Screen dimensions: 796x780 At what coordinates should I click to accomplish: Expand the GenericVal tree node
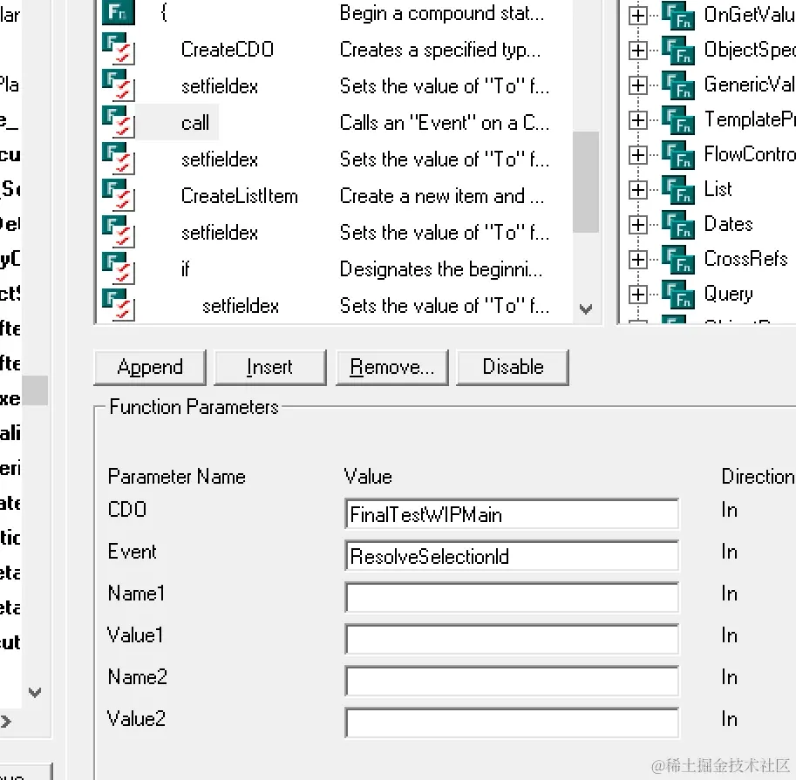(x=637, y=85)
